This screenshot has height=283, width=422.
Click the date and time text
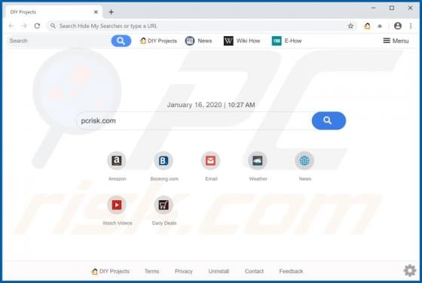(x=211, y=105)
